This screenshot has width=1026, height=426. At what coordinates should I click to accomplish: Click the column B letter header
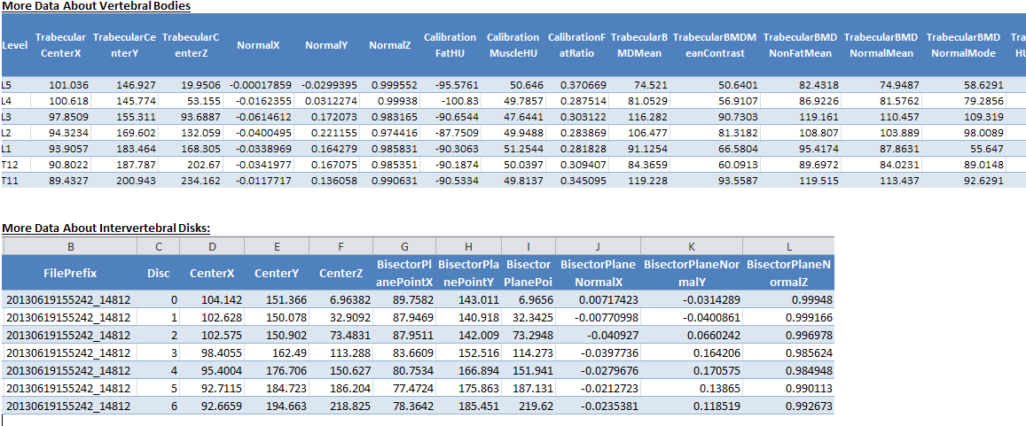coord(70,245)
